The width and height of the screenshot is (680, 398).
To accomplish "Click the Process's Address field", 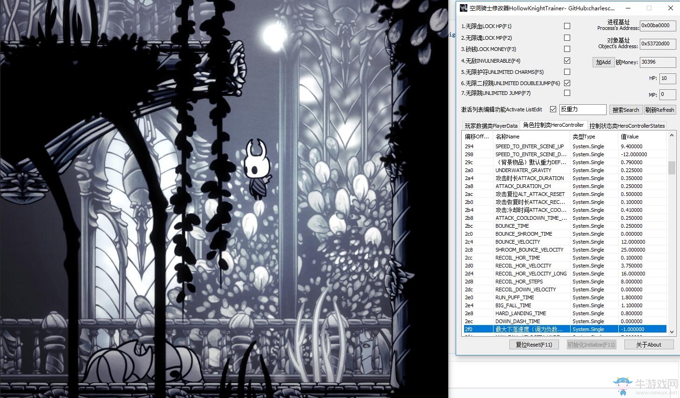I will tap(658, 26).
